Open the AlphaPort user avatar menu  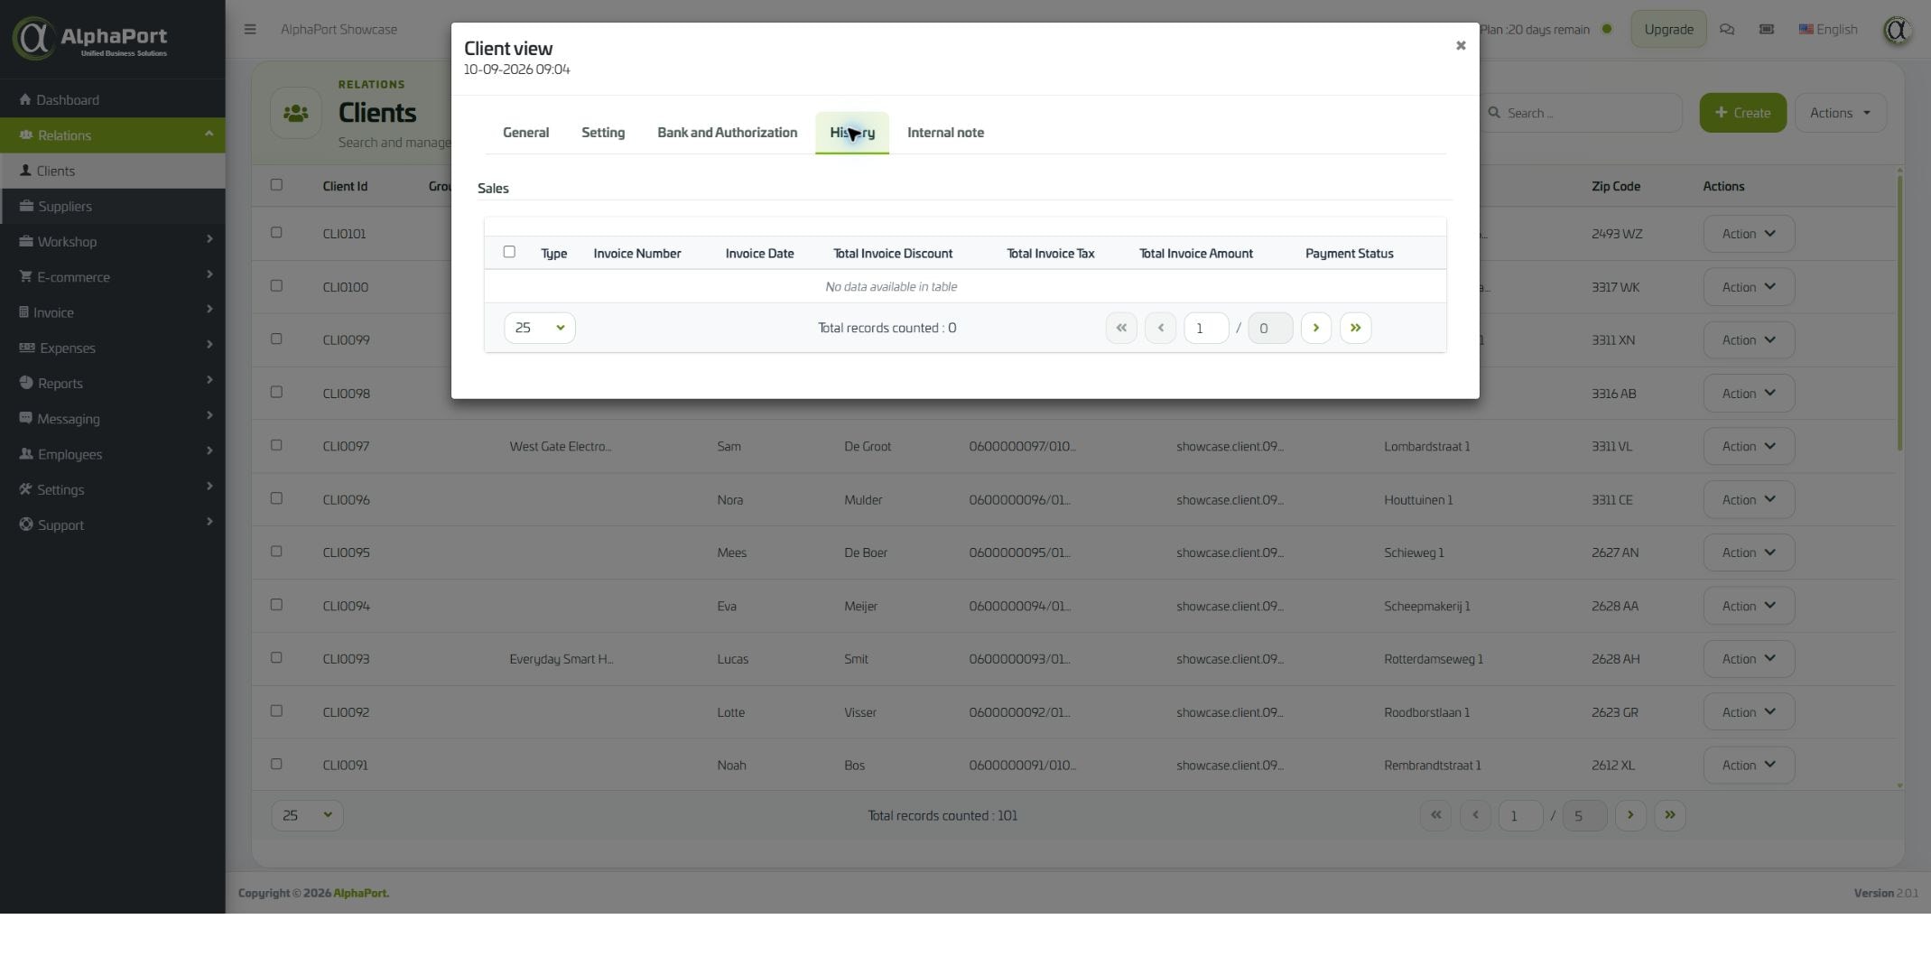[x=1897, y=30]
